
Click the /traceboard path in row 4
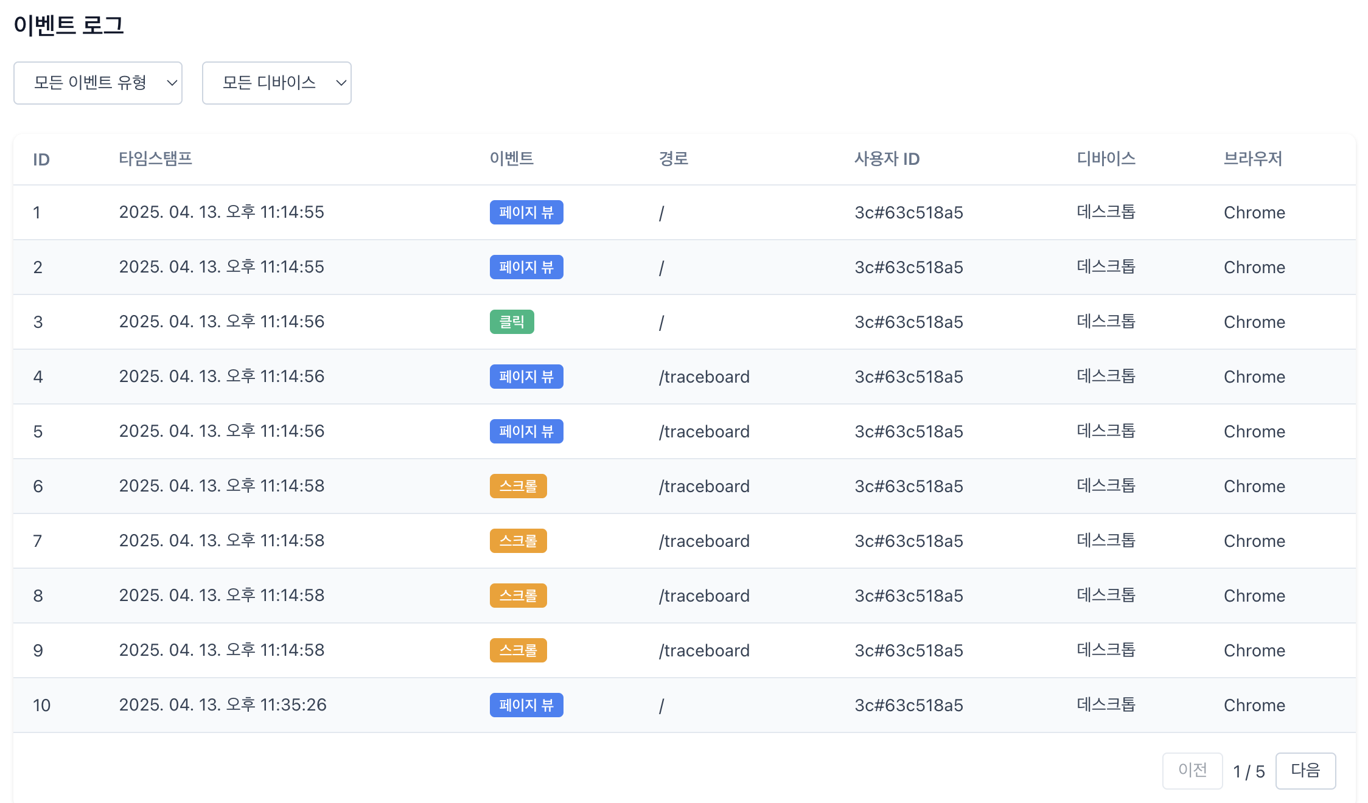pyautogui.click(x=703, y=377)
